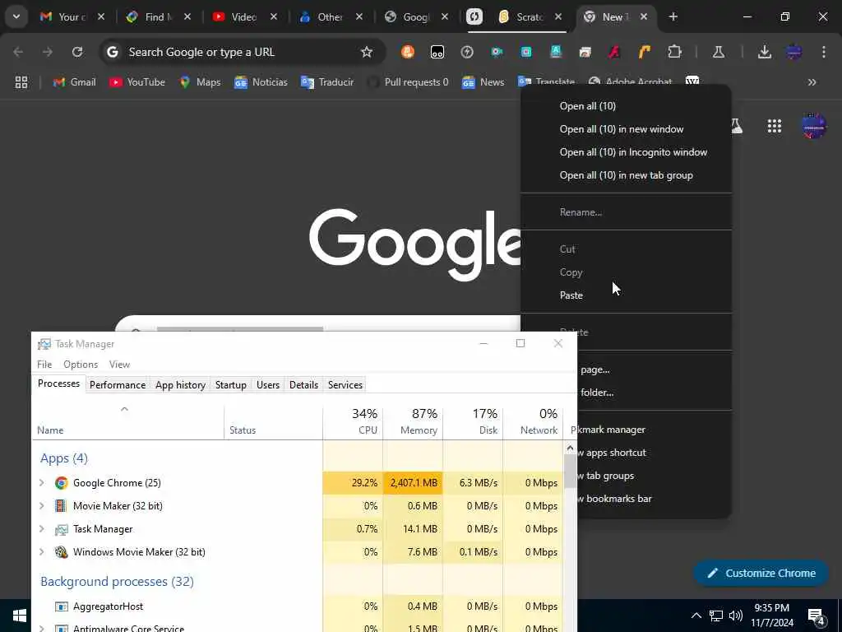Image resolution: width=842 pixels, height=632 pixels.
Task: Show hidden bookmarks with double chevron
Action: (812, 82)
